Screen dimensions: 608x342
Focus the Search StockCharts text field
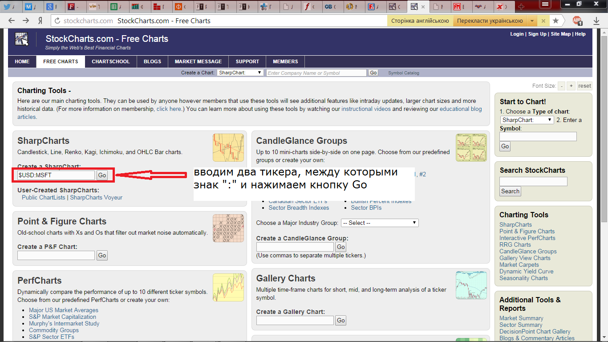coord(533,181)
